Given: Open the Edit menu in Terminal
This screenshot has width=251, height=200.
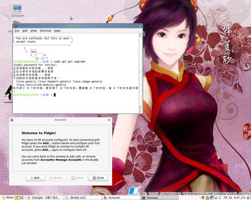Looking at the screenshot, I should click(25, 31).
